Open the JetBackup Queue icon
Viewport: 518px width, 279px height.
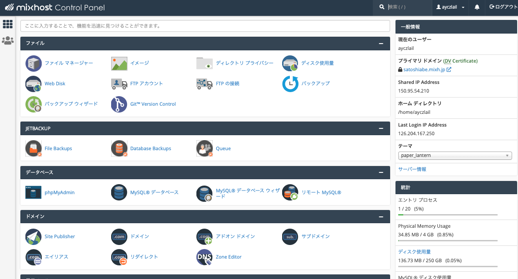tap(205, 148)
